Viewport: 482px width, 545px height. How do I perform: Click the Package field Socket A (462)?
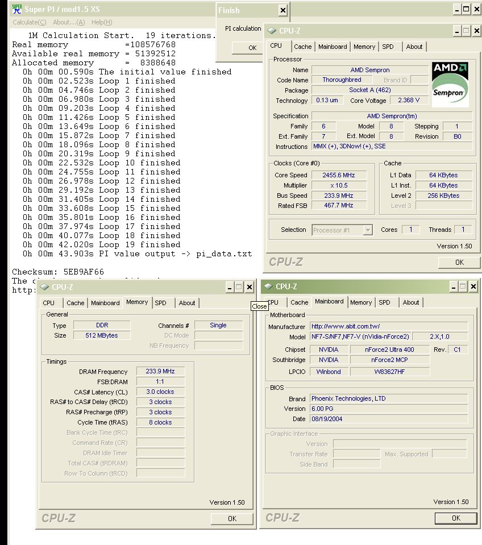click(370, 90)
